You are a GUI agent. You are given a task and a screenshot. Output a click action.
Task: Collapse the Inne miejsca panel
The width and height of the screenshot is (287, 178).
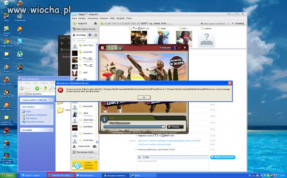coord(51,106)
